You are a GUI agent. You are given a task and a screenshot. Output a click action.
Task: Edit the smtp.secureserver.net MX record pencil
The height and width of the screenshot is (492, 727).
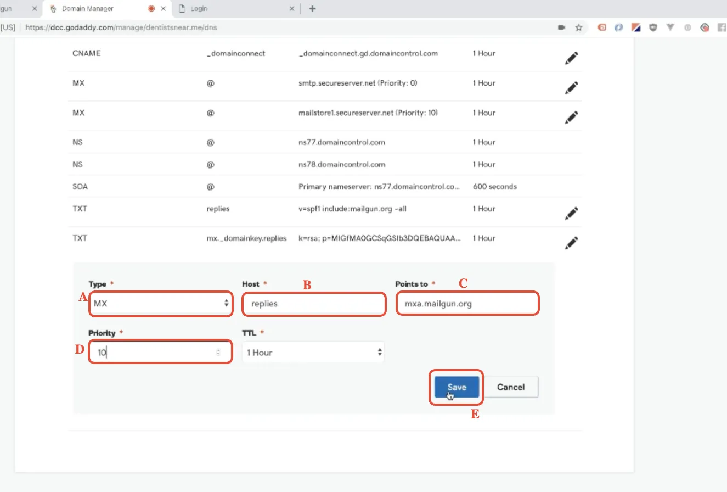point(572,88)
